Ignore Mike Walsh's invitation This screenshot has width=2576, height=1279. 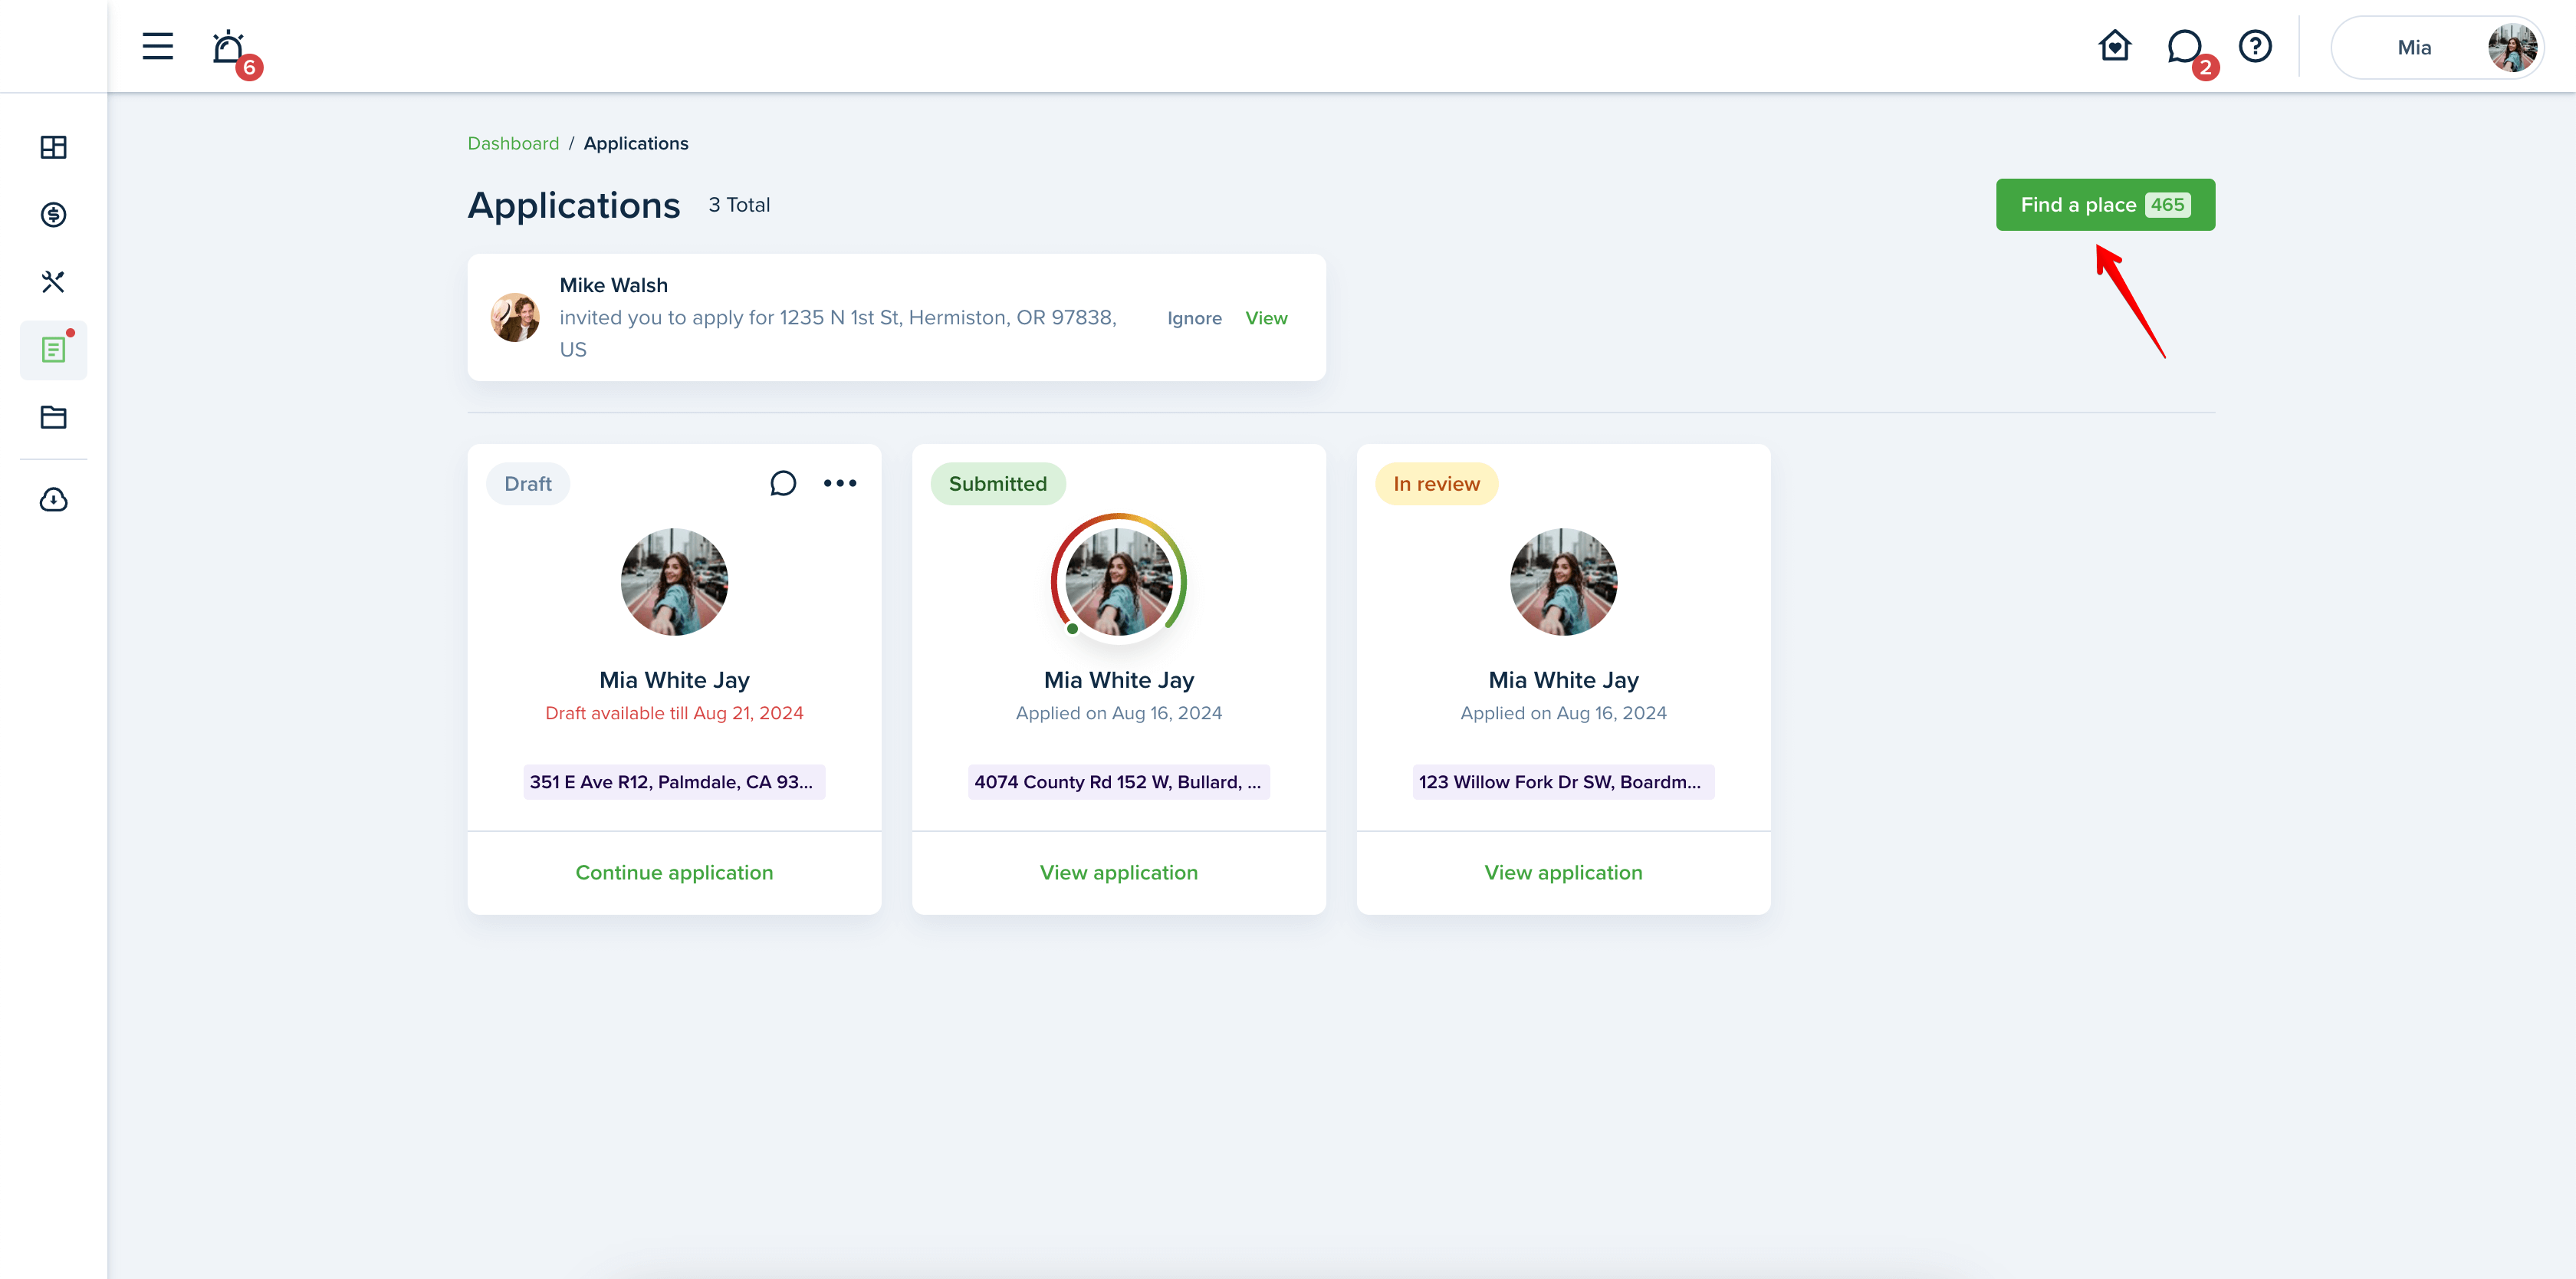pyautogui.click(x=1194, y=318)
